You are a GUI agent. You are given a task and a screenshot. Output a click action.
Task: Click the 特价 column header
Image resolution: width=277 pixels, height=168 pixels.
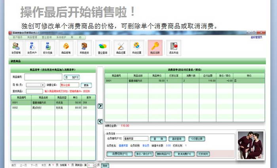pos(249,76)
